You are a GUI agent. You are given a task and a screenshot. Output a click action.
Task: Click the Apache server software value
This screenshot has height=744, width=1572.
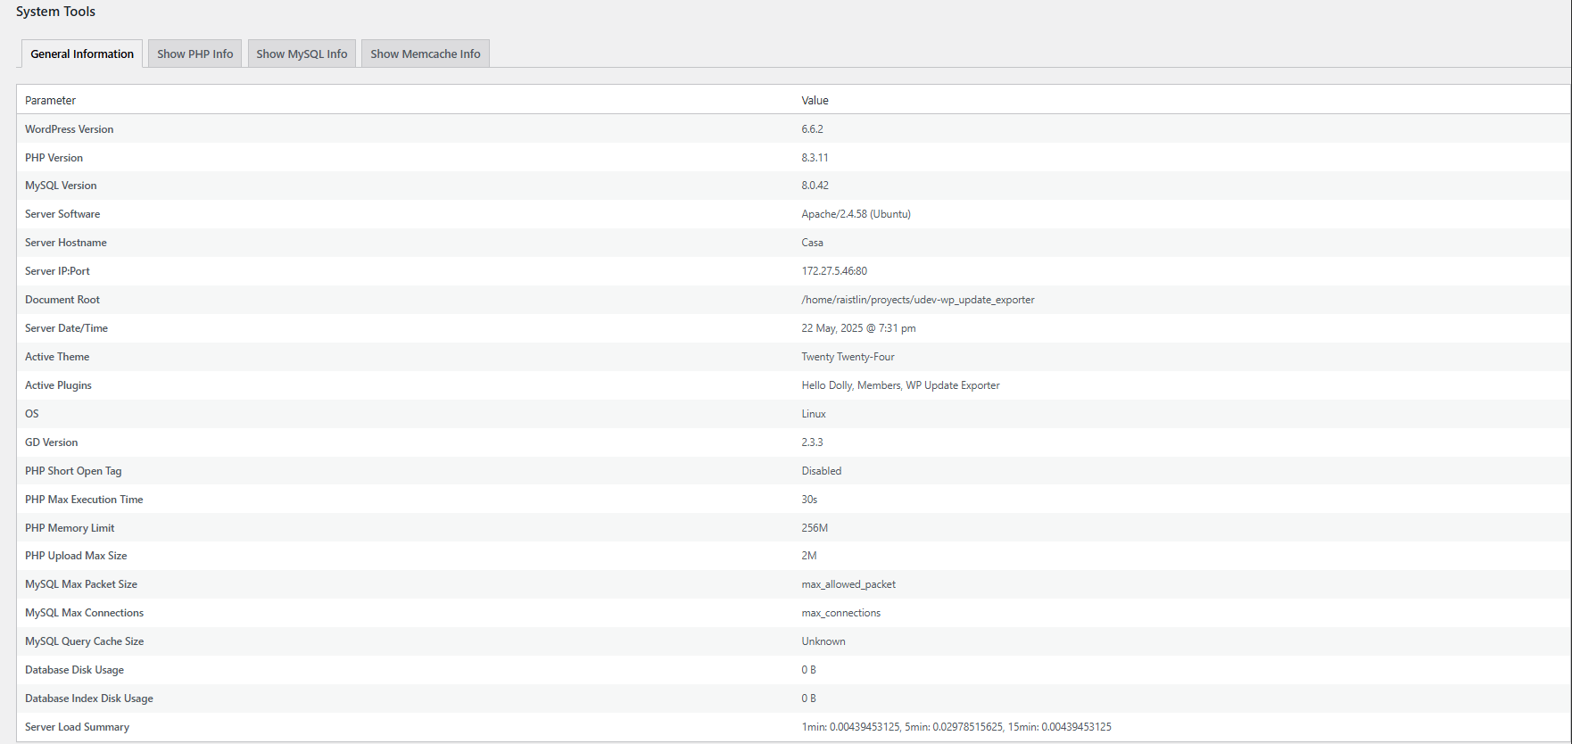pyautogui.click(x=856, y=214)
